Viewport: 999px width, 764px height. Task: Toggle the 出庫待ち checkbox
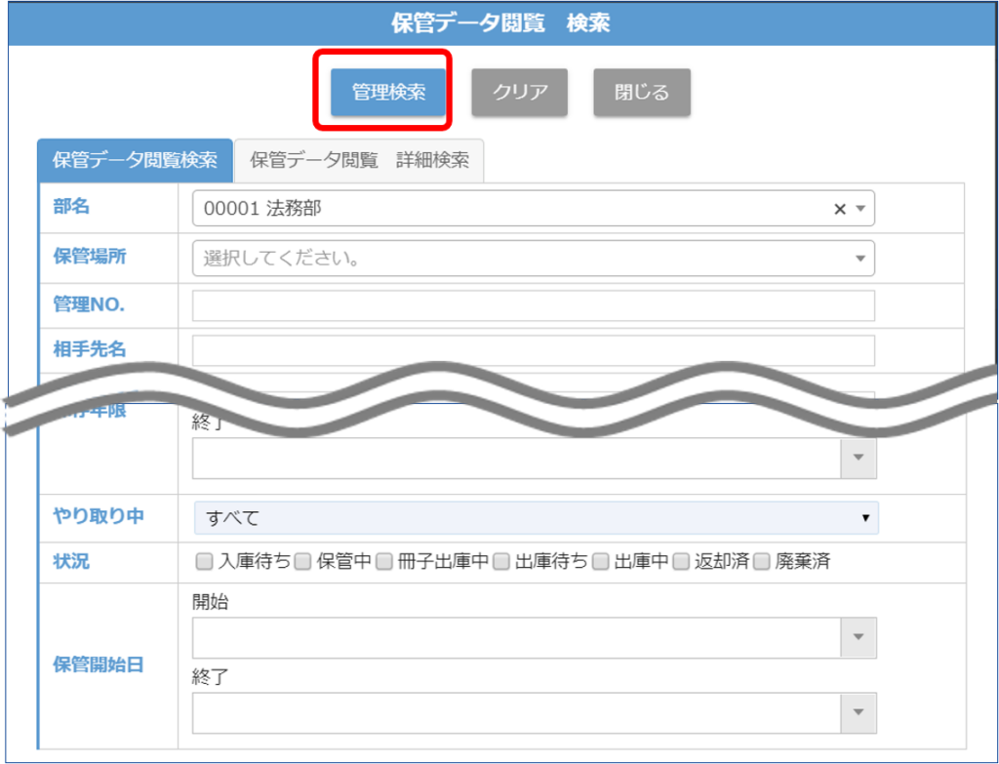501,562
